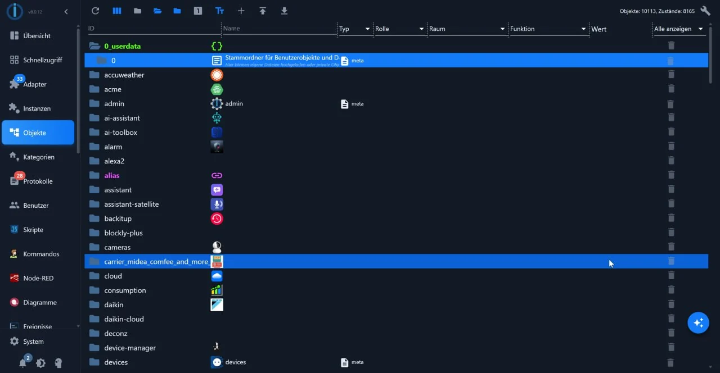Open Skripte in sidebar
Image resolution: width=720 pixels, height=373 pixels.
point(38,230)
